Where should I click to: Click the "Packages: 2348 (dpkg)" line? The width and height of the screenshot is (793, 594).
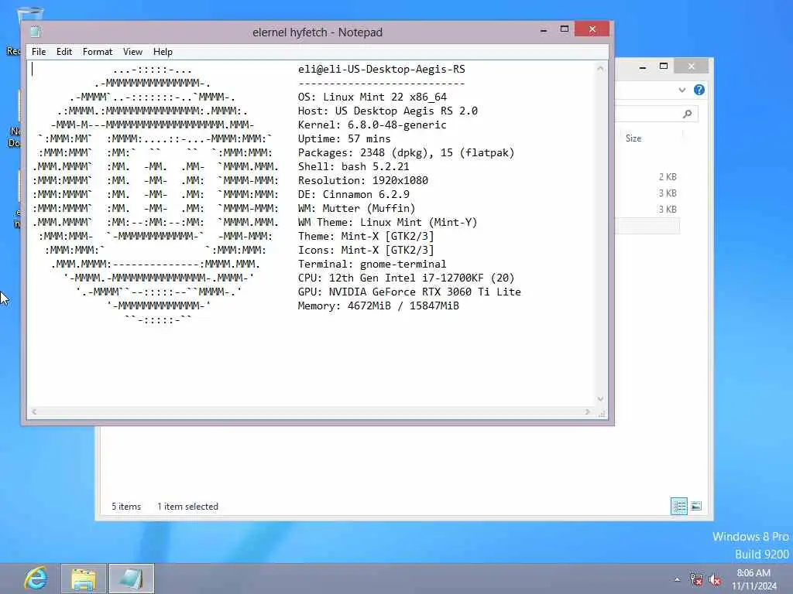pos(406,152)
